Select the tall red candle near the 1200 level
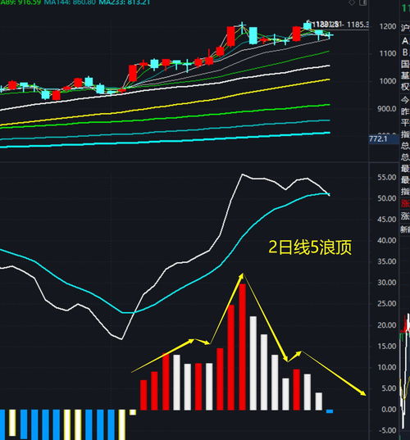410x440 pixels. [x=231, y=36]
